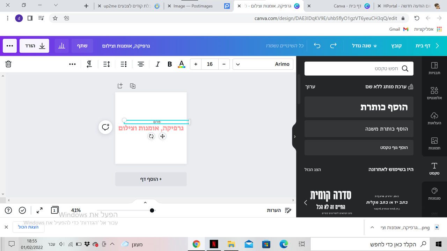Screen dimensions: 447x251
Task: Delete selected element with trash icon
Action: coord(8,64)
